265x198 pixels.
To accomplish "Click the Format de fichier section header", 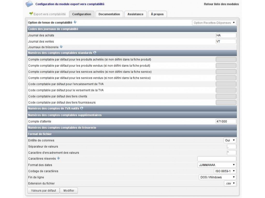I will 132,134.
